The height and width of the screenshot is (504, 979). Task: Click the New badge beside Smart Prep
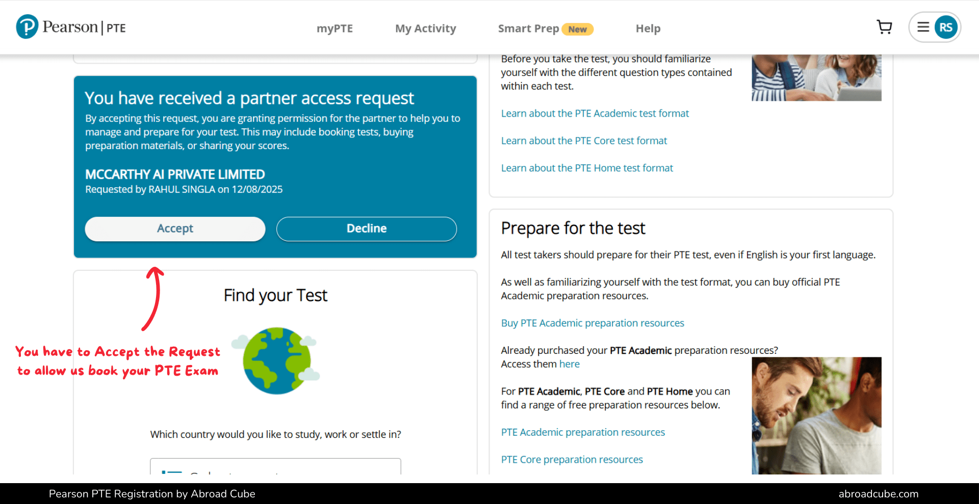578,29
